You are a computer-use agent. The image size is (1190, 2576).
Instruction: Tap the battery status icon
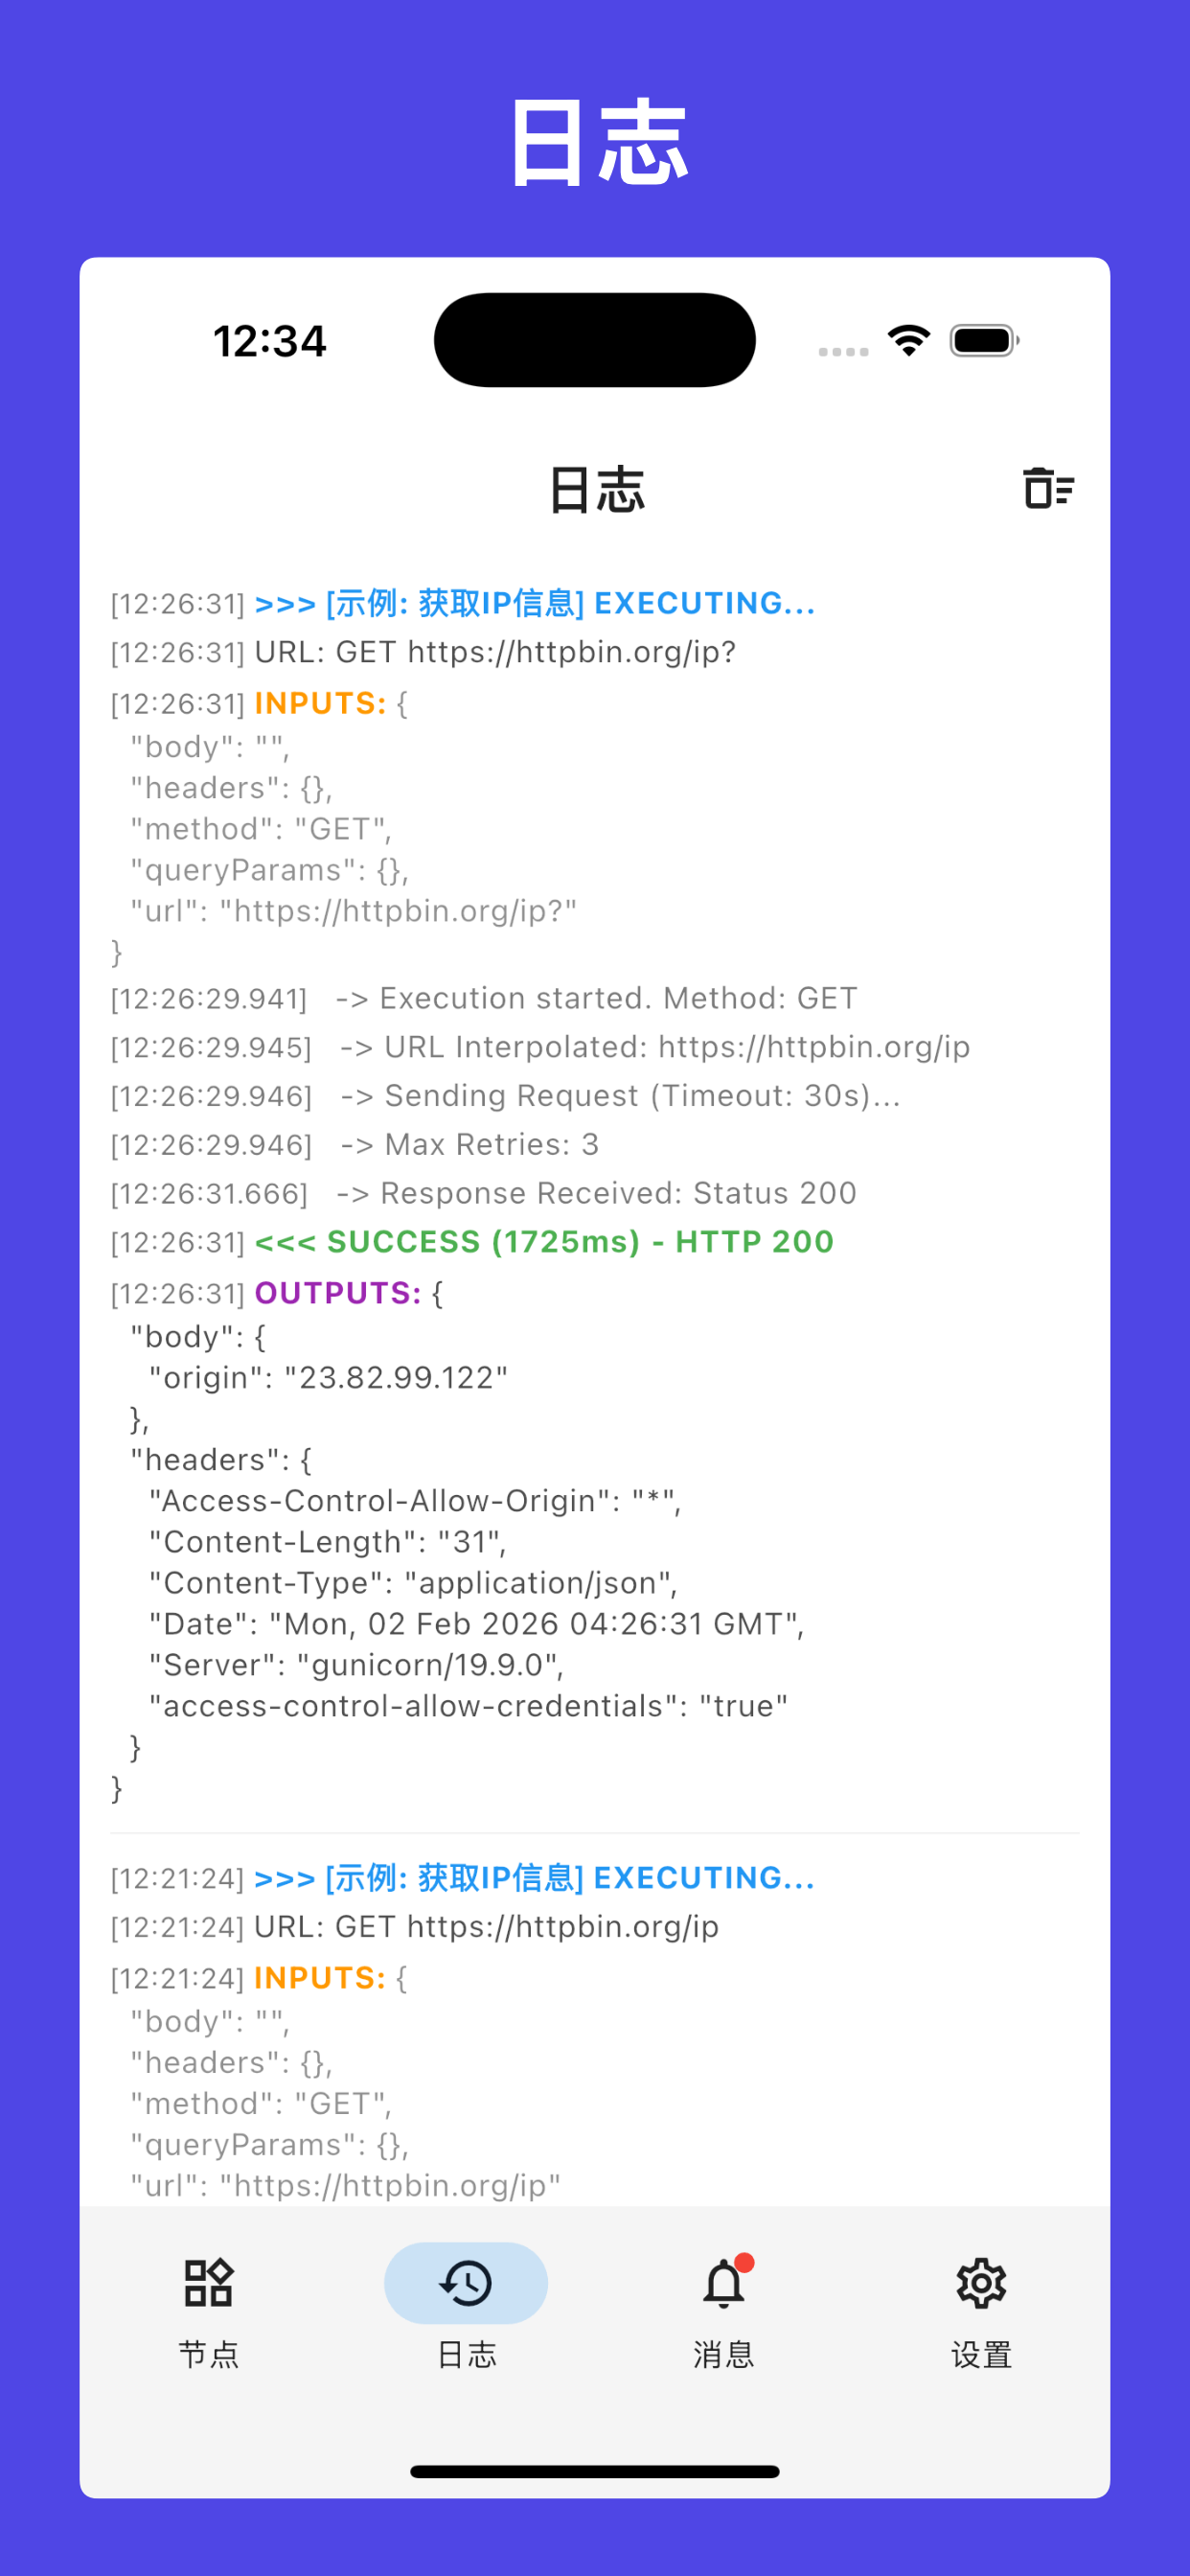click(x=984, y=341)
